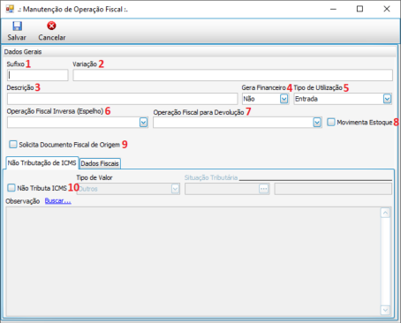
Task: Click the Descrição text field
Action: 123,99
